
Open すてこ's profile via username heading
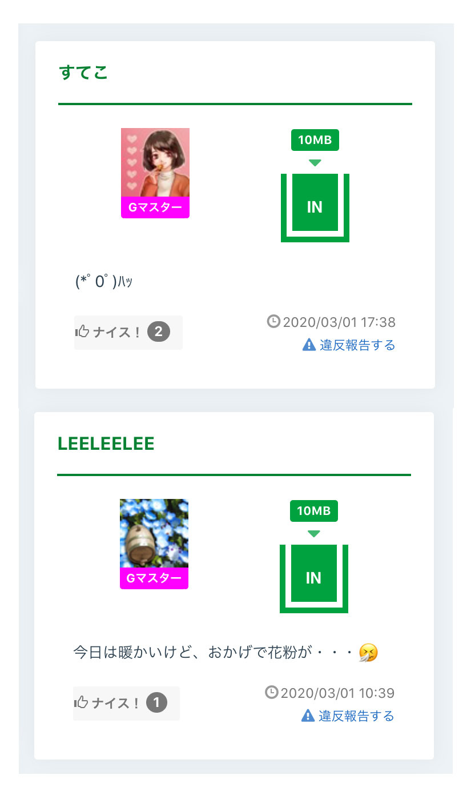(x=83, y=73)
